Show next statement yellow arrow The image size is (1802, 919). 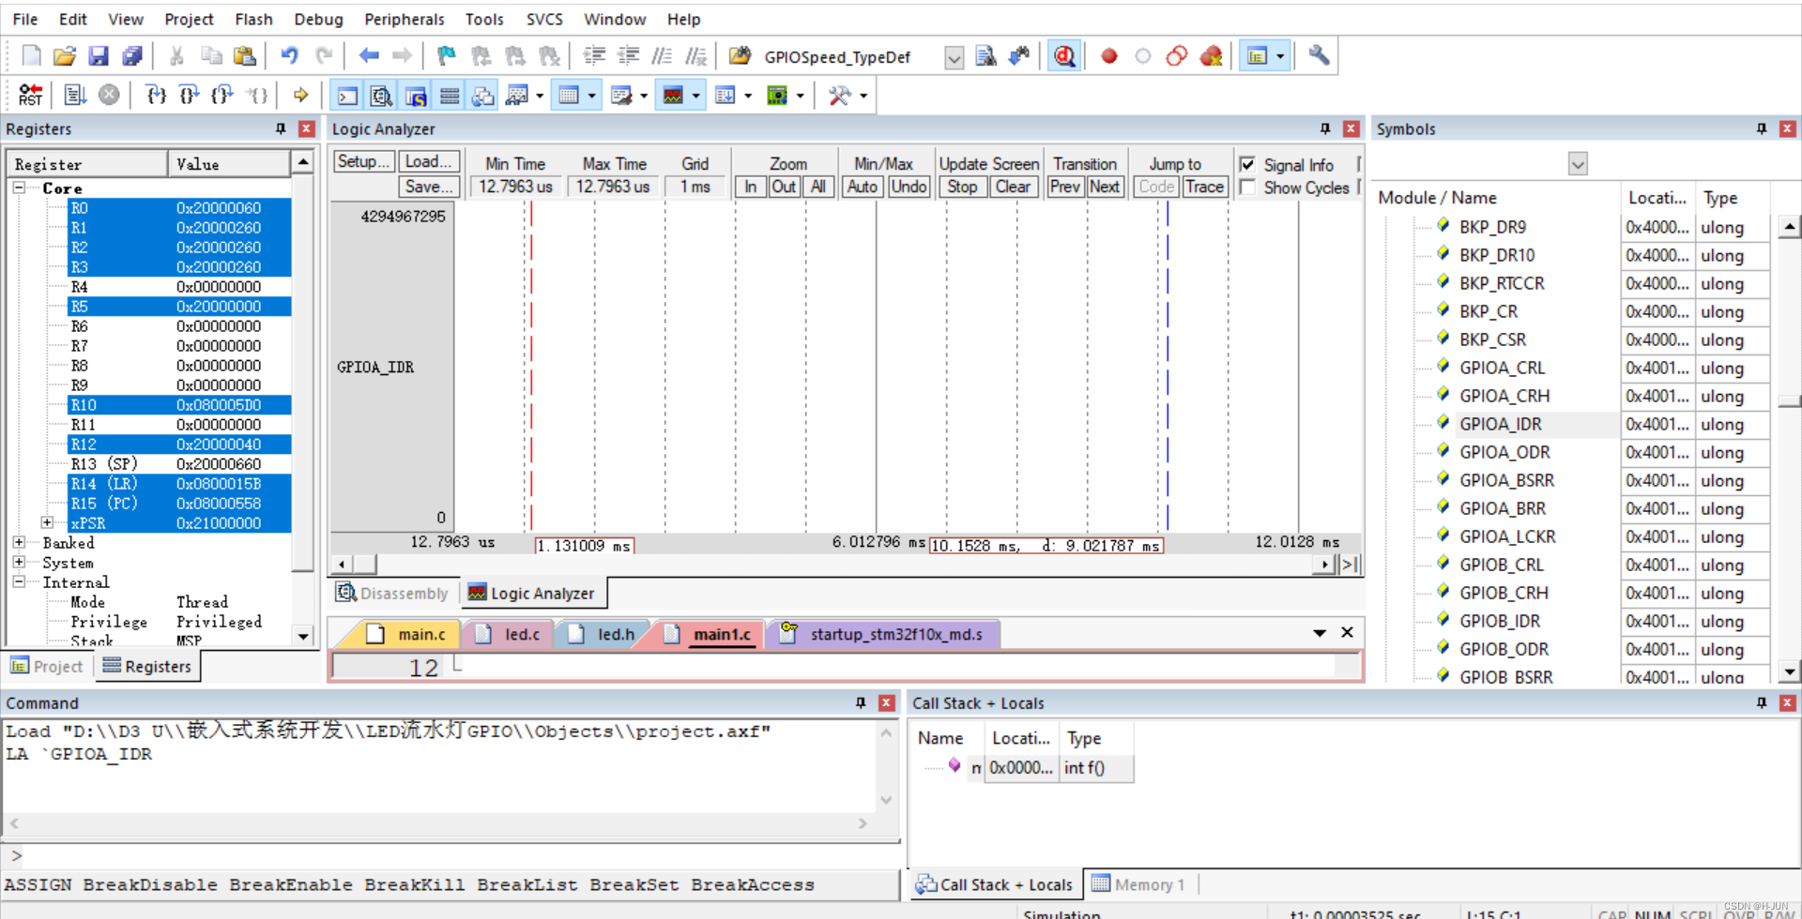300,95
